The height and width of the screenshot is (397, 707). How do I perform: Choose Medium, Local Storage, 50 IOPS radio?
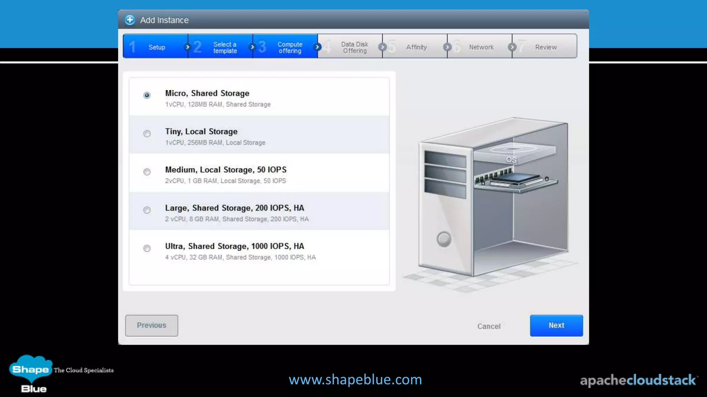(147, 172)
